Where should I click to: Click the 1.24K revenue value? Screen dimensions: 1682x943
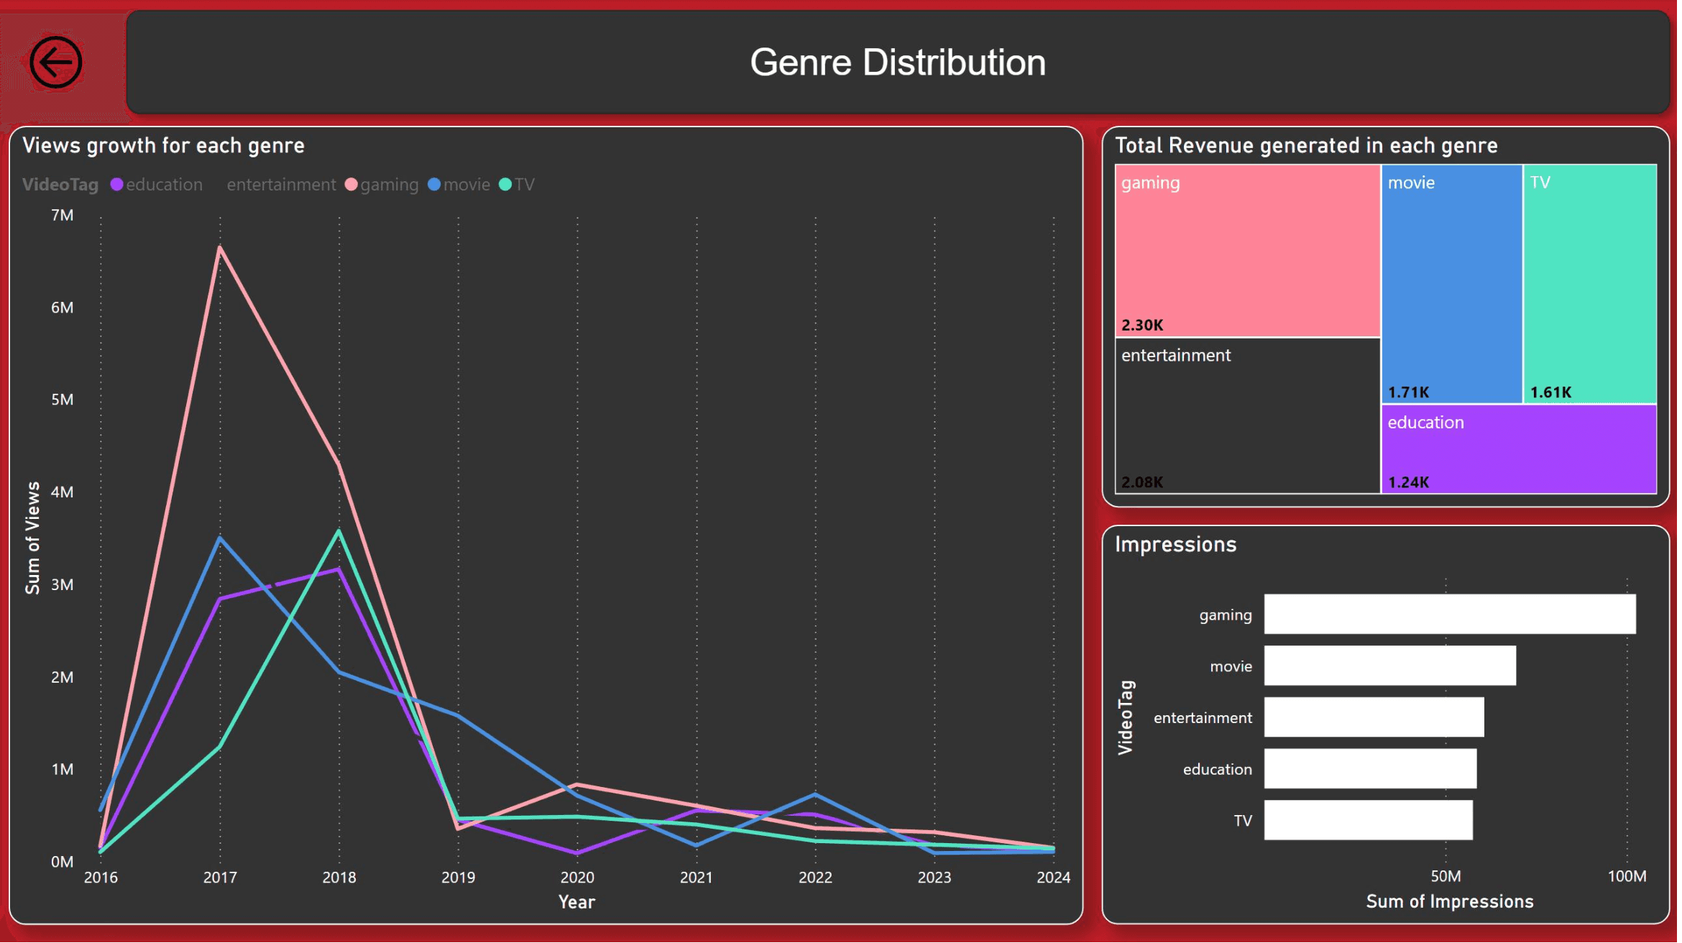pos(1411,483)
